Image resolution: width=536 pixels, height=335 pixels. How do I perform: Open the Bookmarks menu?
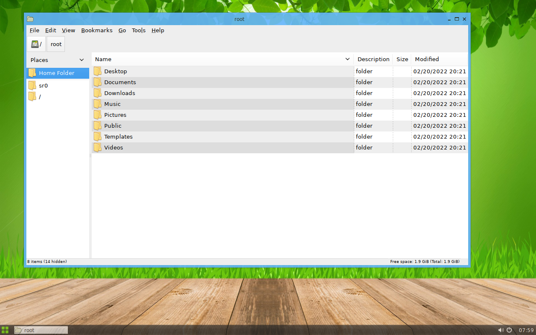pyautogui.click(x=97, y=30)
